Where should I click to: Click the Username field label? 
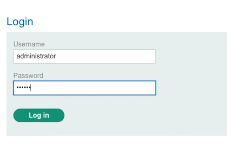pos(29,44)
